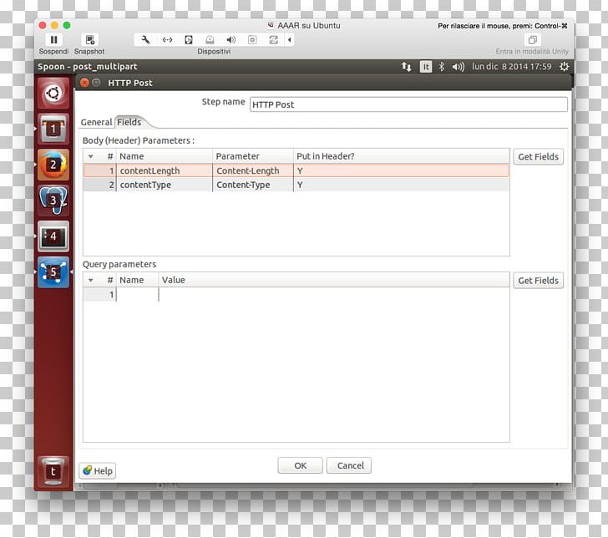Open the Trash icon in launcher
Image resolution: width=608 pixels, height=538 pixels.
click(53, 472)
